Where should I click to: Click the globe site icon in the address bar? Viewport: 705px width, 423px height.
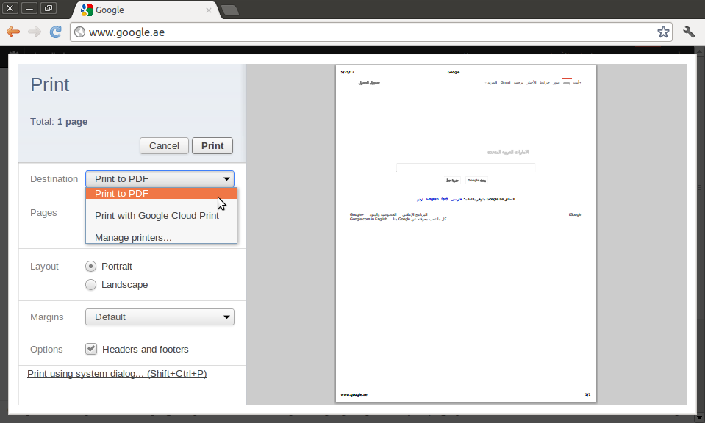[79, 32]
